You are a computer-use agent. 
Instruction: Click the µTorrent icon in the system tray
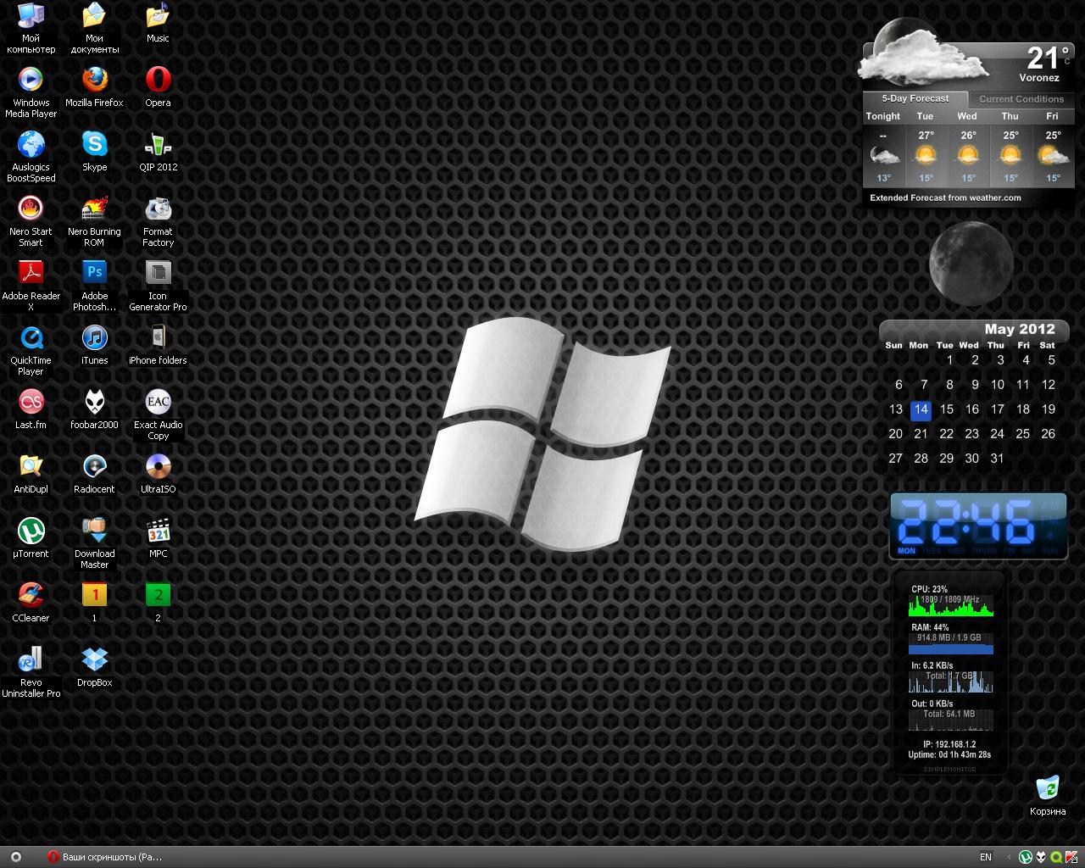point(1025,857)
